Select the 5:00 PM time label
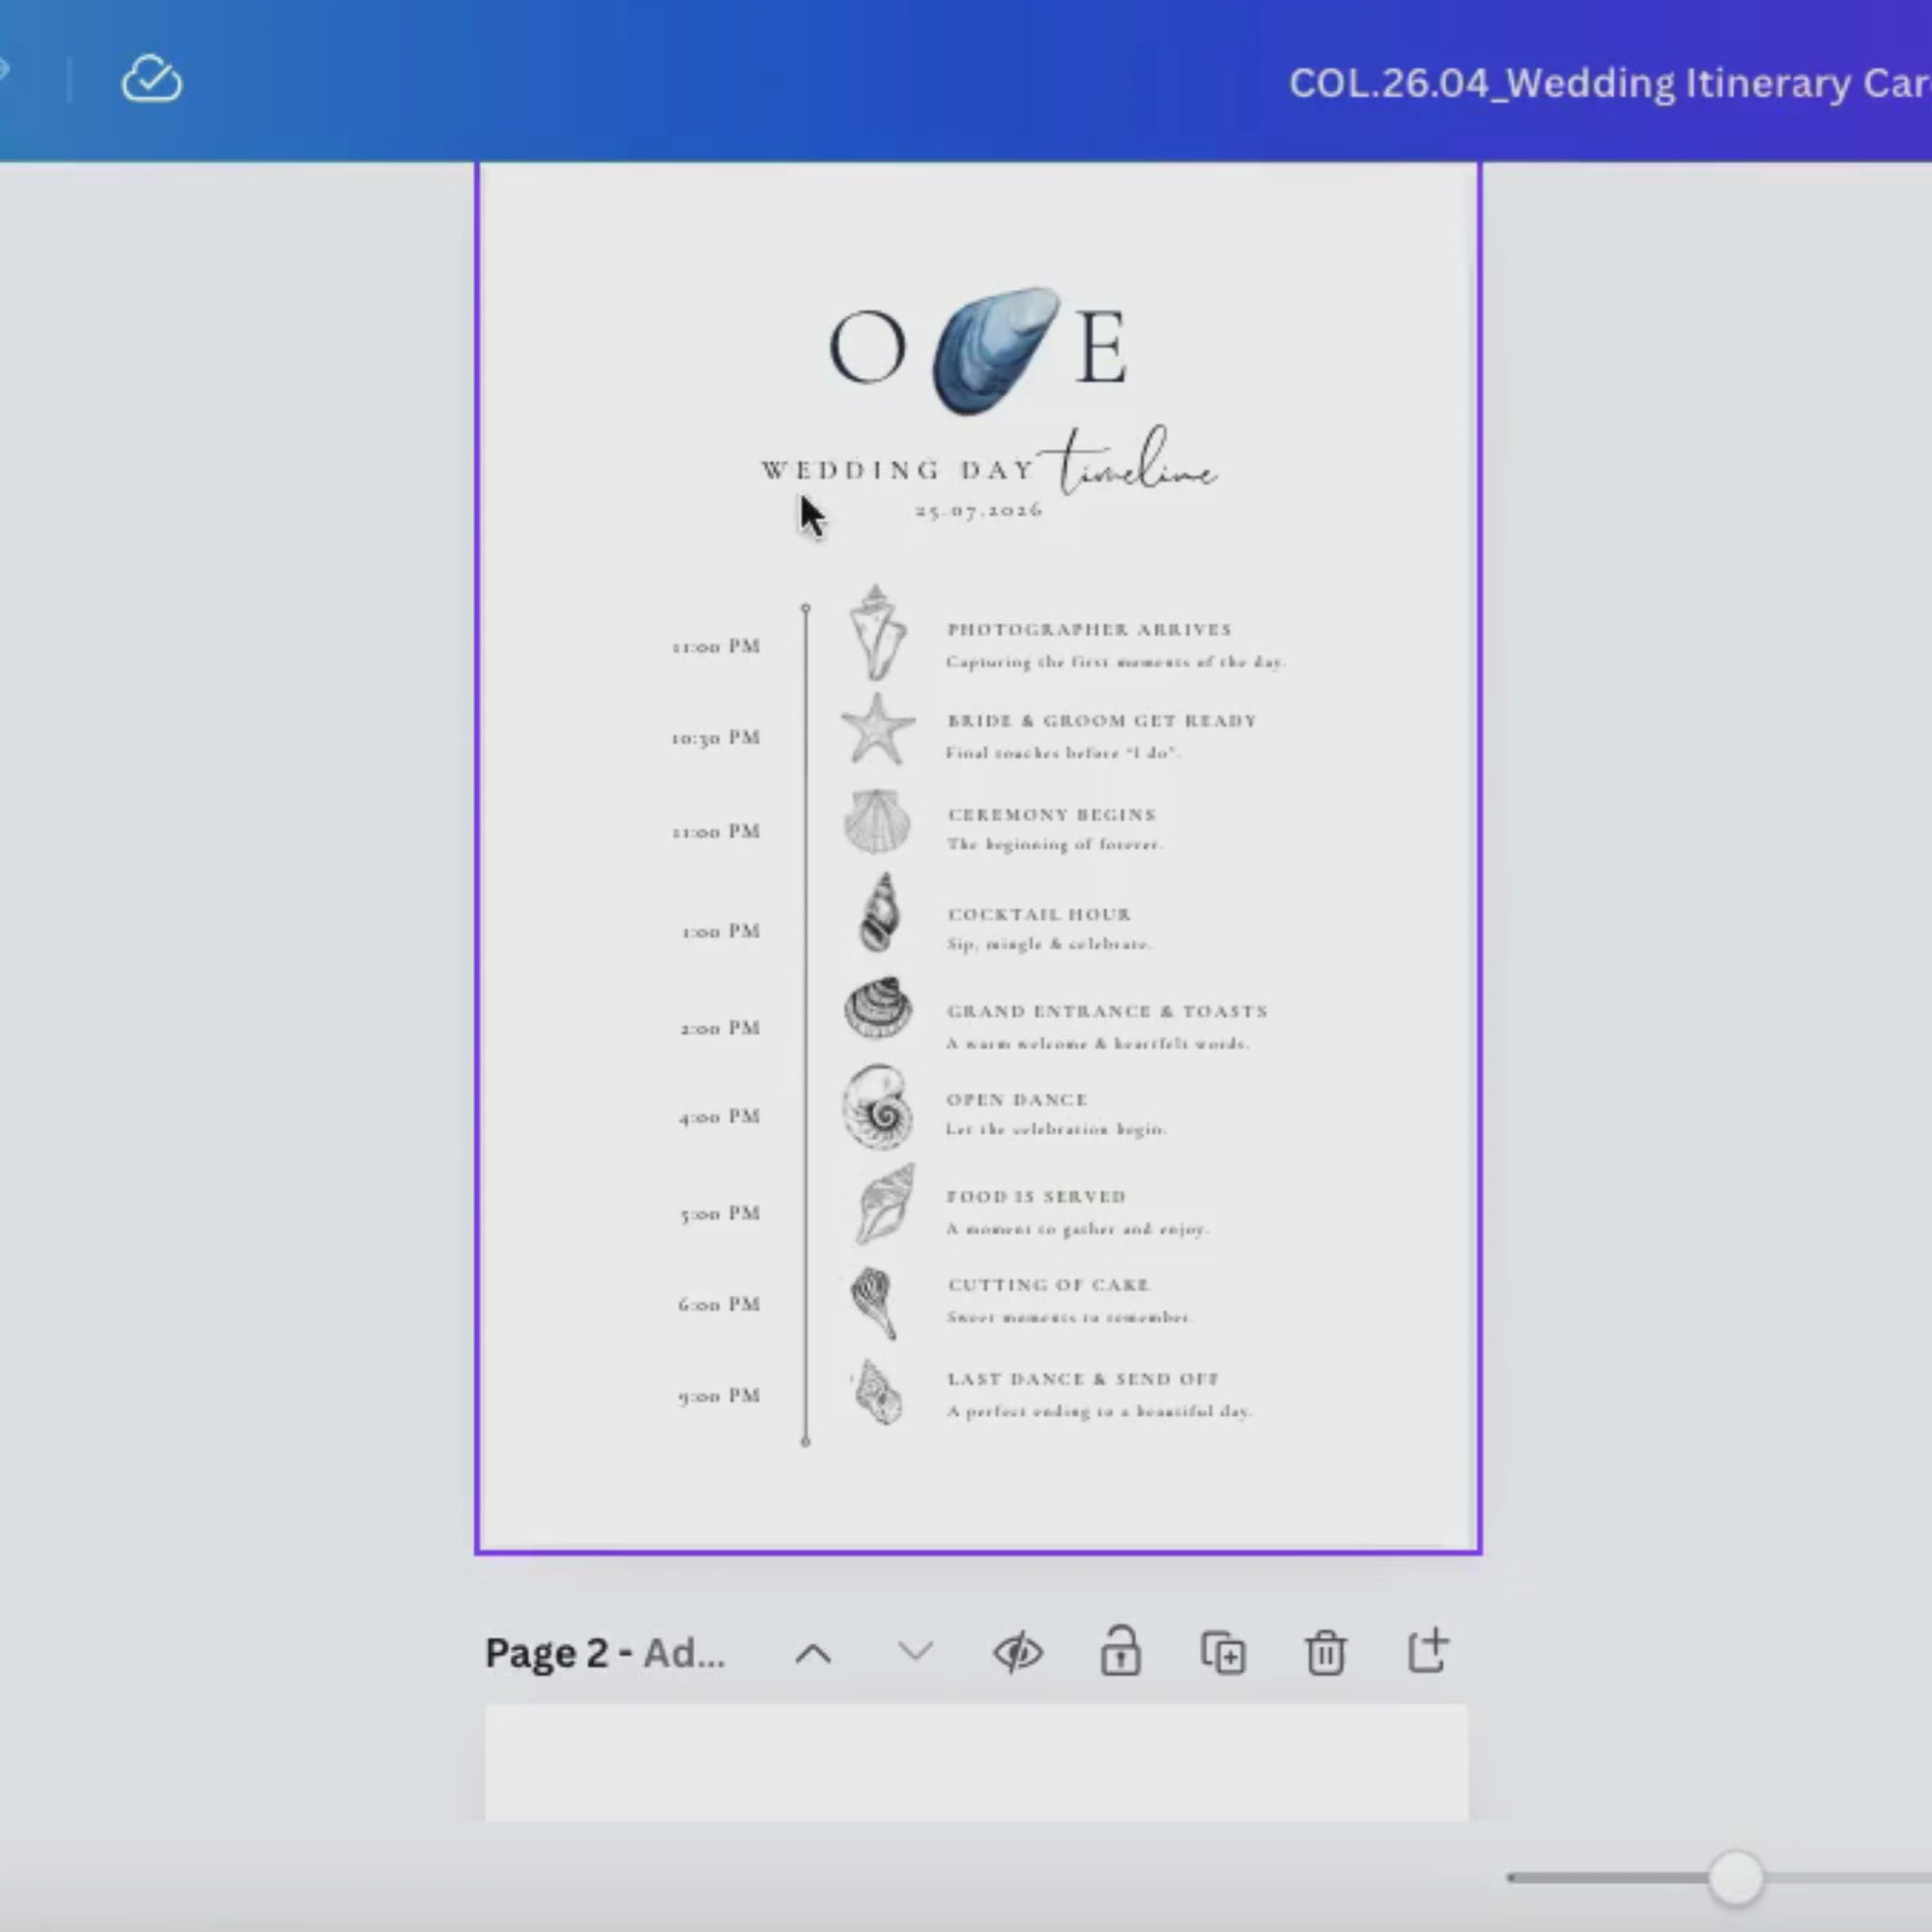 tap(720, 1213)
